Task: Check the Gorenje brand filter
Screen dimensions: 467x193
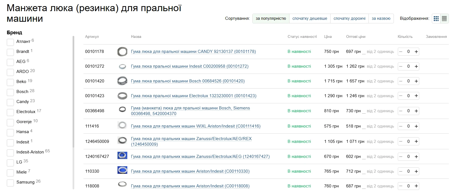Action: click(x=10, y=122)
